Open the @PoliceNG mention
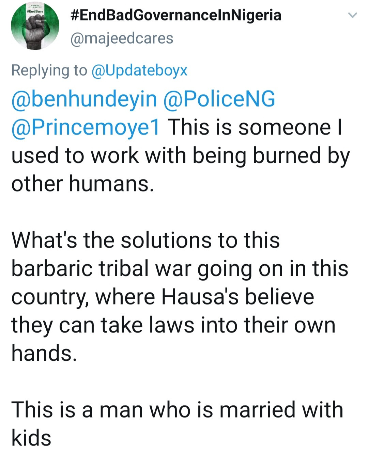The width and height of the screenshot is (368, 453). [219, 99]
